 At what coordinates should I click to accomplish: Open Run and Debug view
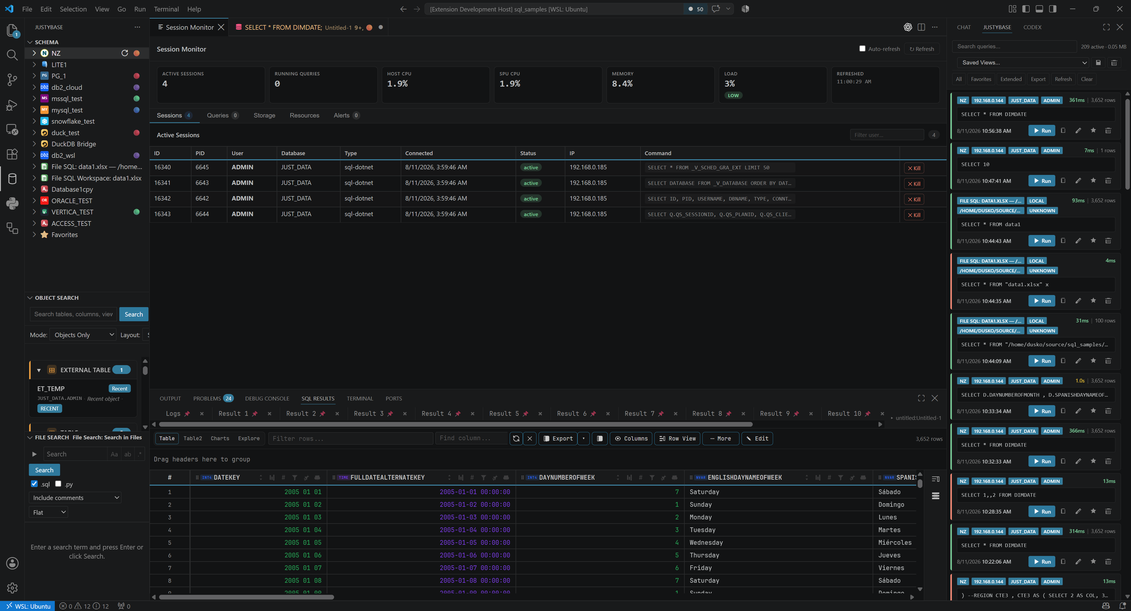pos(12,105)
